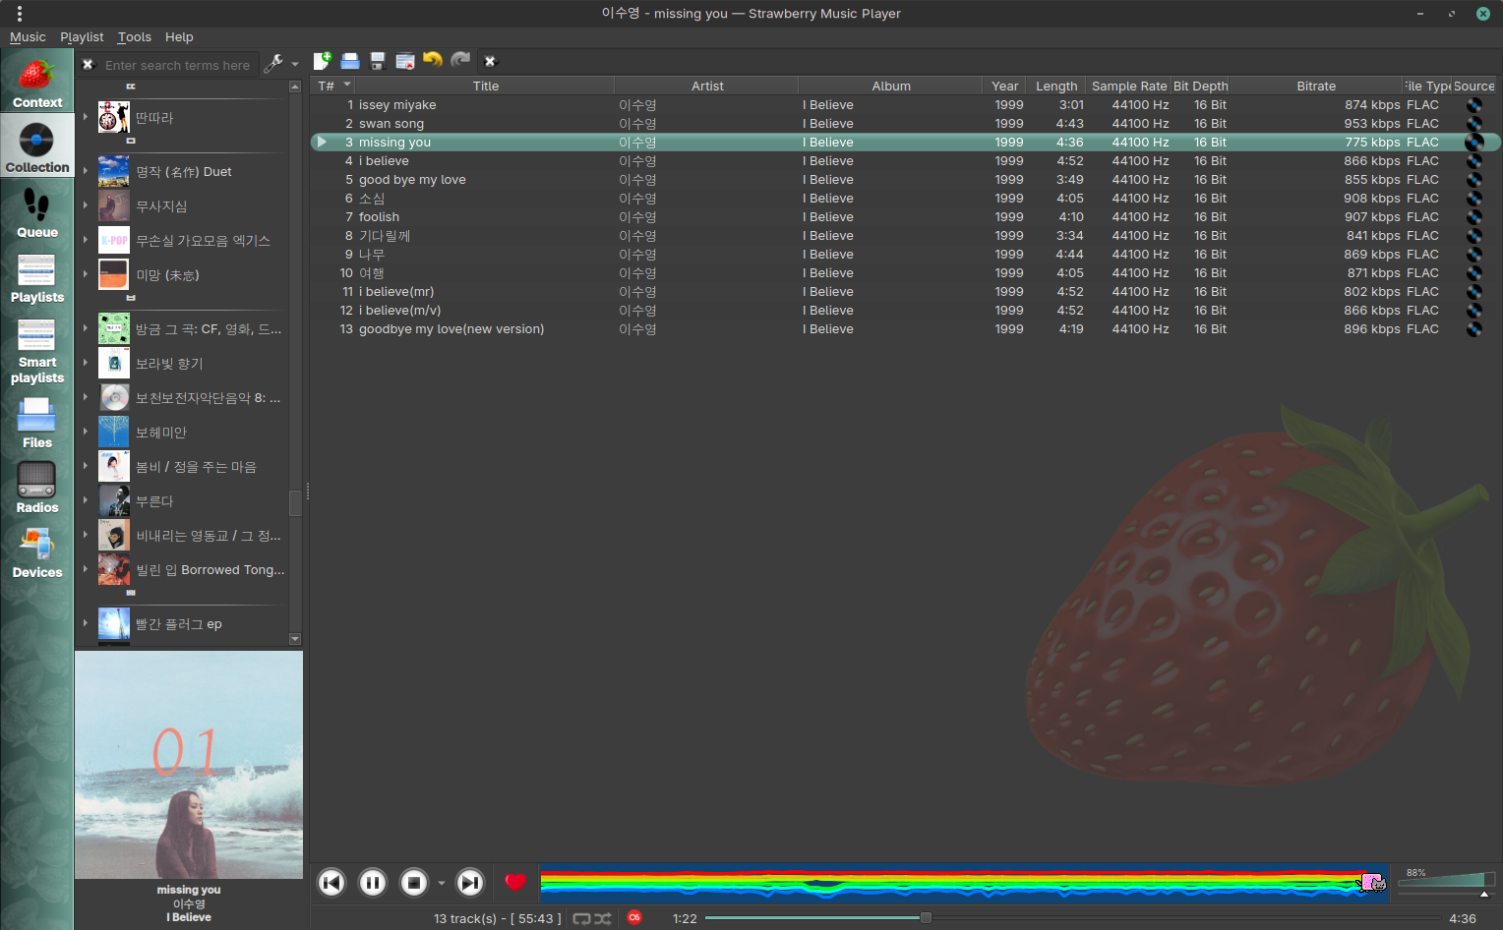Open the stop button dropdown arrow

441,883
